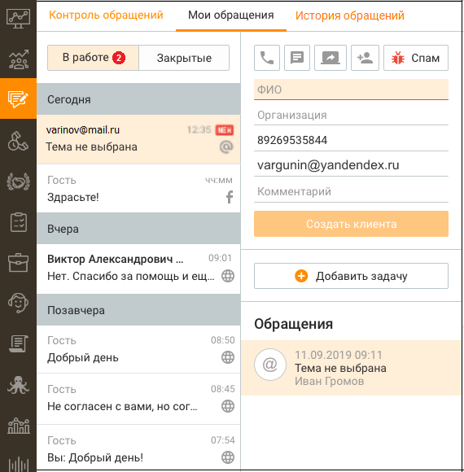The image size is (464, 472).
Task: Click the @ avatar in Обращения entry
Action: [x=270, y=365]
